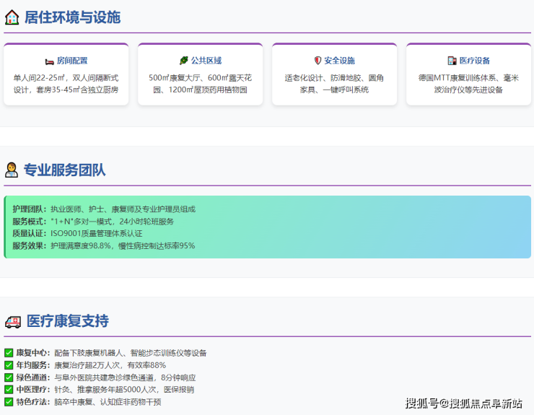The image size is (534, 415).
Task: Click the doctor icon beside 专业服务团队
Action: pos(12,170)
